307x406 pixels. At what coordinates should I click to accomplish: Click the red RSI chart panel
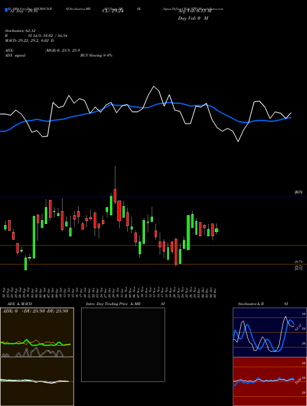270,381
